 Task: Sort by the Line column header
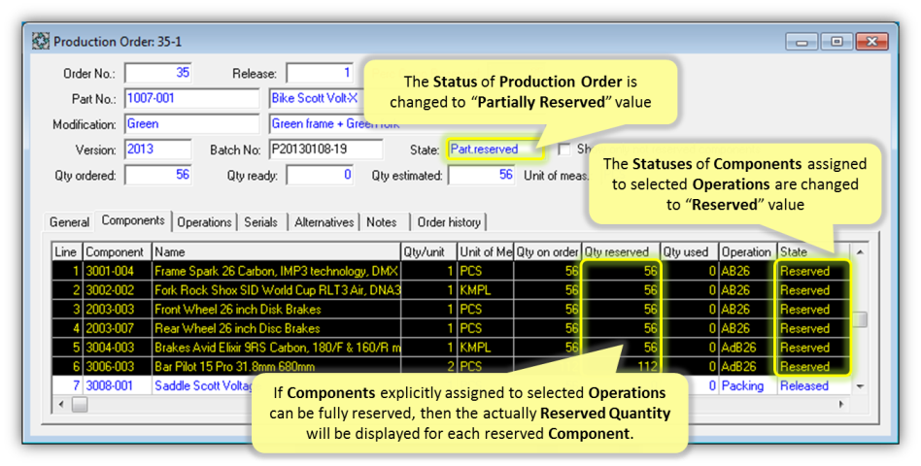(x=67, y=251)
